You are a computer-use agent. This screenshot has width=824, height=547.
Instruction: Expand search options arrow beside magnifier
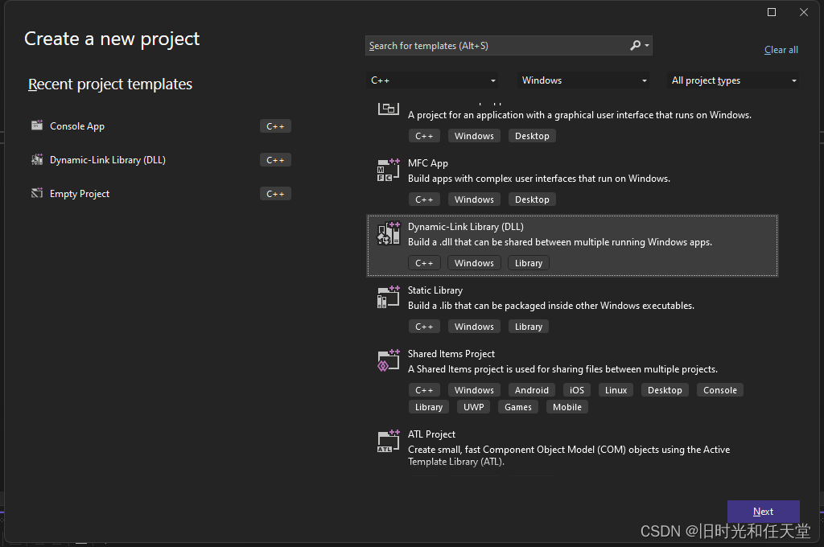point(647,46)
